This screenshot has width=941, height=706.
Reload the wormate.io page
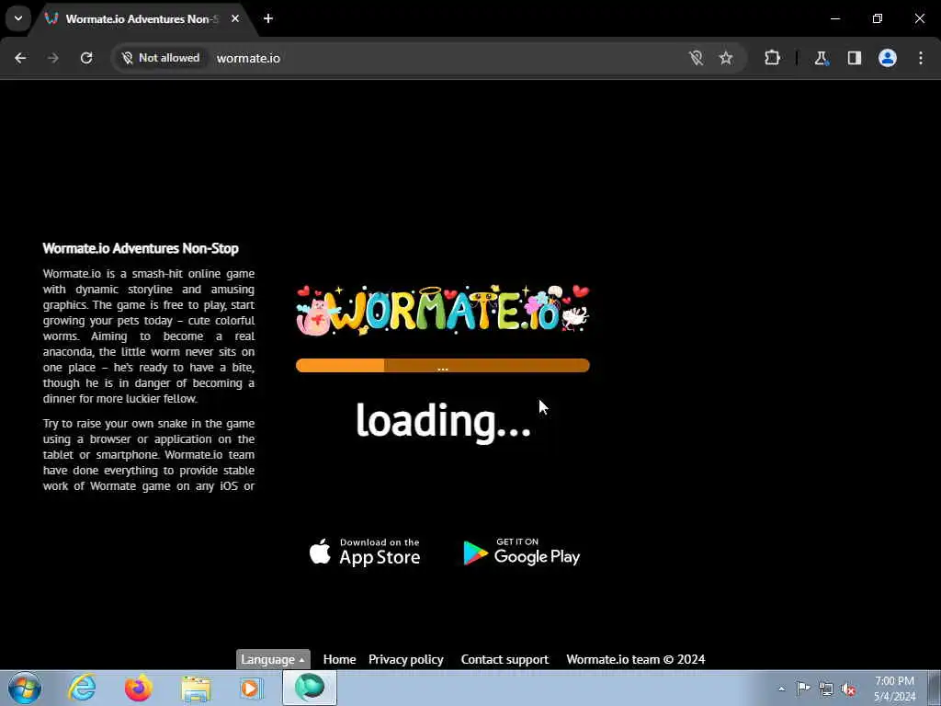86,58
